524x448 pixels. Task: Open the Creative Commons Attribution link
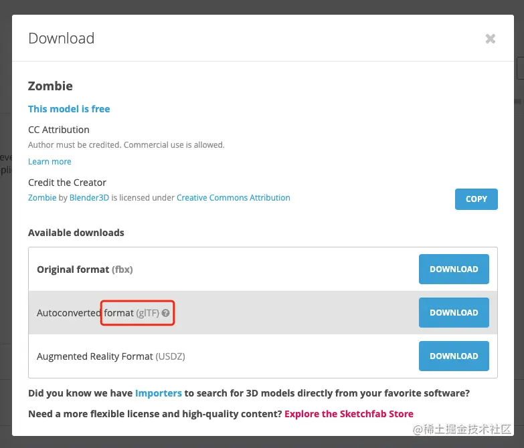234,198
